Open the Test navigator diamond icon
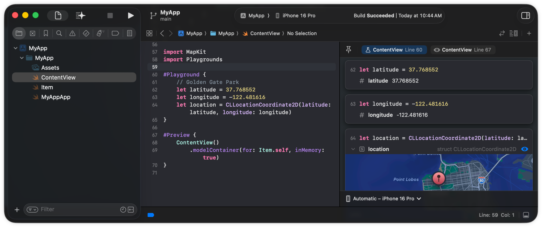542x227 pixels. point(86,33)
